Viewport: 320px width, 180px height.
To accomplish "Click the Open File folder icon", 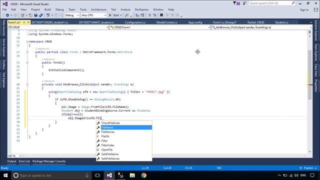I will 30,15.
